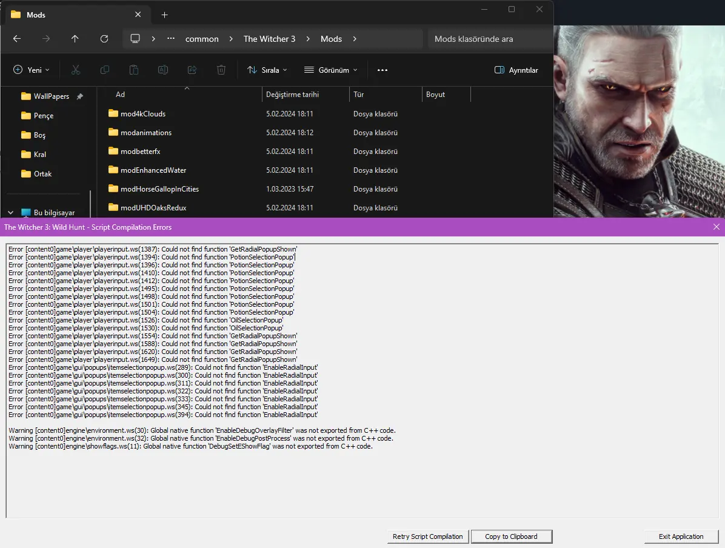The height and width of the screenshot is (548, 725).
Task: Select 'common' in the breadcrumb path
Action: click(202, 39)
